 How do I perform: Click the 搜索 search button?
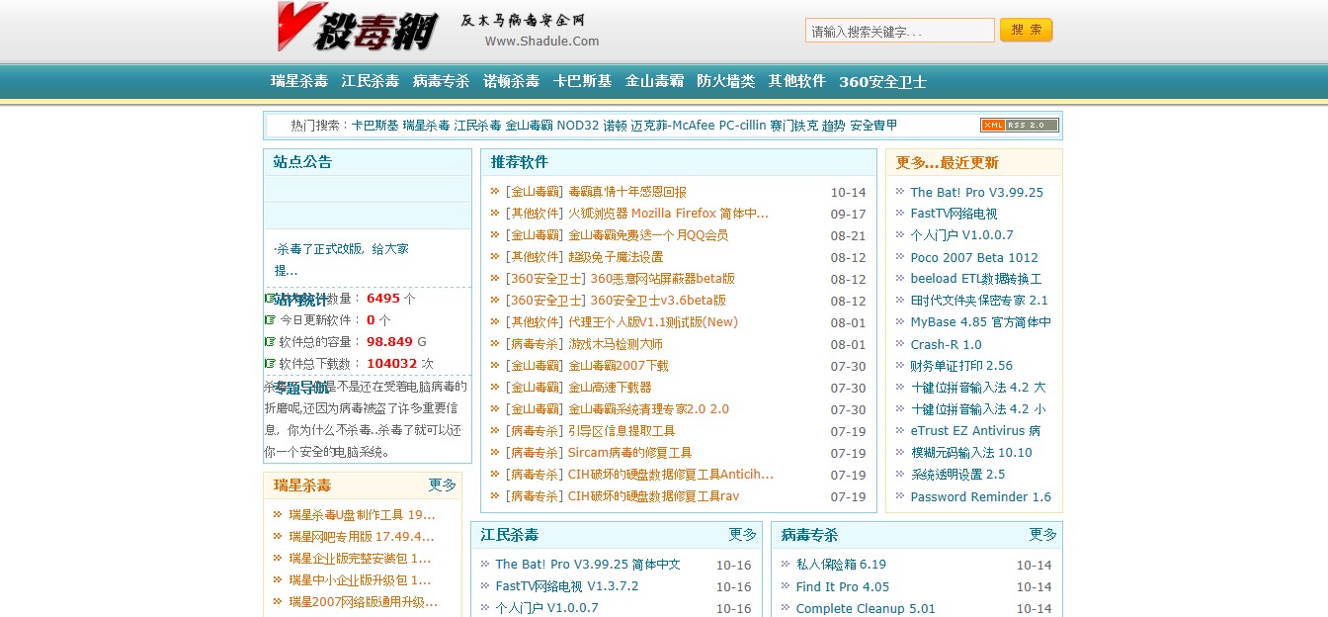(x=1026, y=30)
